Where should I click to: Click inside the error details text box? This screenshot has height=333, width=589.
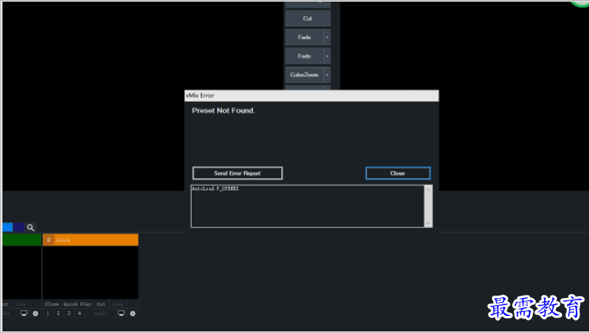(x=308, y=206)
